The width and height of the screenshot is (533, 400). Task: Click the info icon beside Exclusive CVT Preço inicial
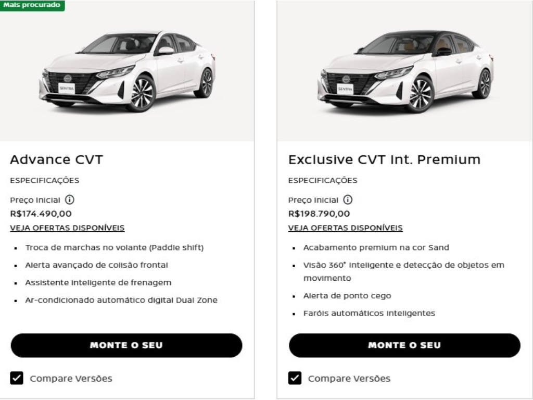coord(348,199)
